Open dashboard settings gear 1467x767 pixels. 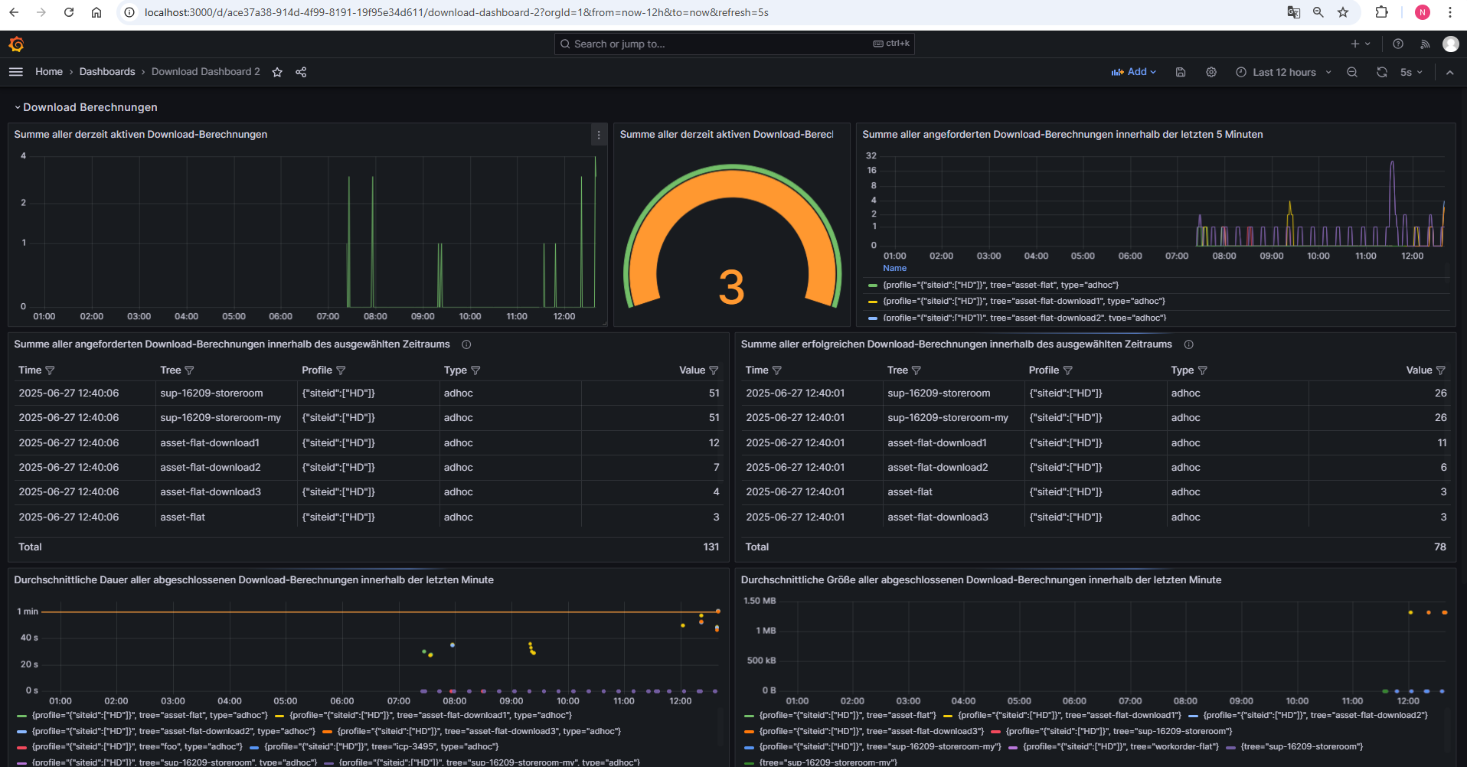pos(1211,72)
